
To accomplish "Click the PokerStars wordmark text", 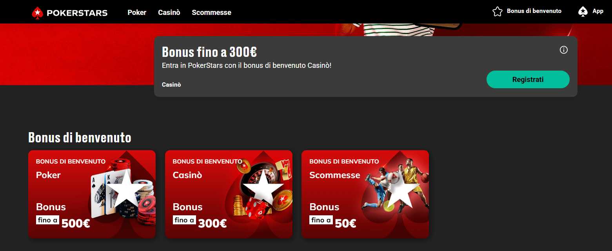I will [x=77, y=13].
